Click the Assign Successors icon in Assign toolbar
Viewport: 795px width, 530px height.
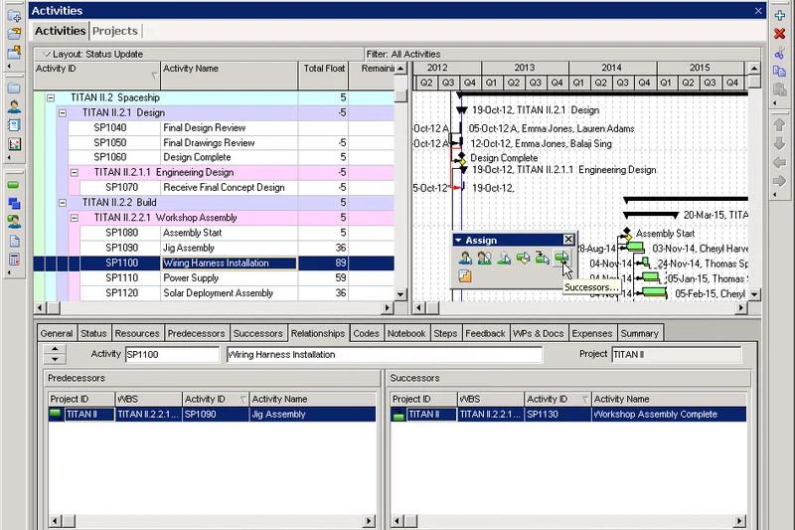[x=561, y=258]
